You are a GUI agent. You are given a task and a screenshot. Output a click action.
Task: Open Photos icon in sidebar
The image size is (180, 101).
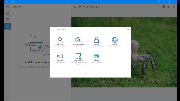point(8,20)
